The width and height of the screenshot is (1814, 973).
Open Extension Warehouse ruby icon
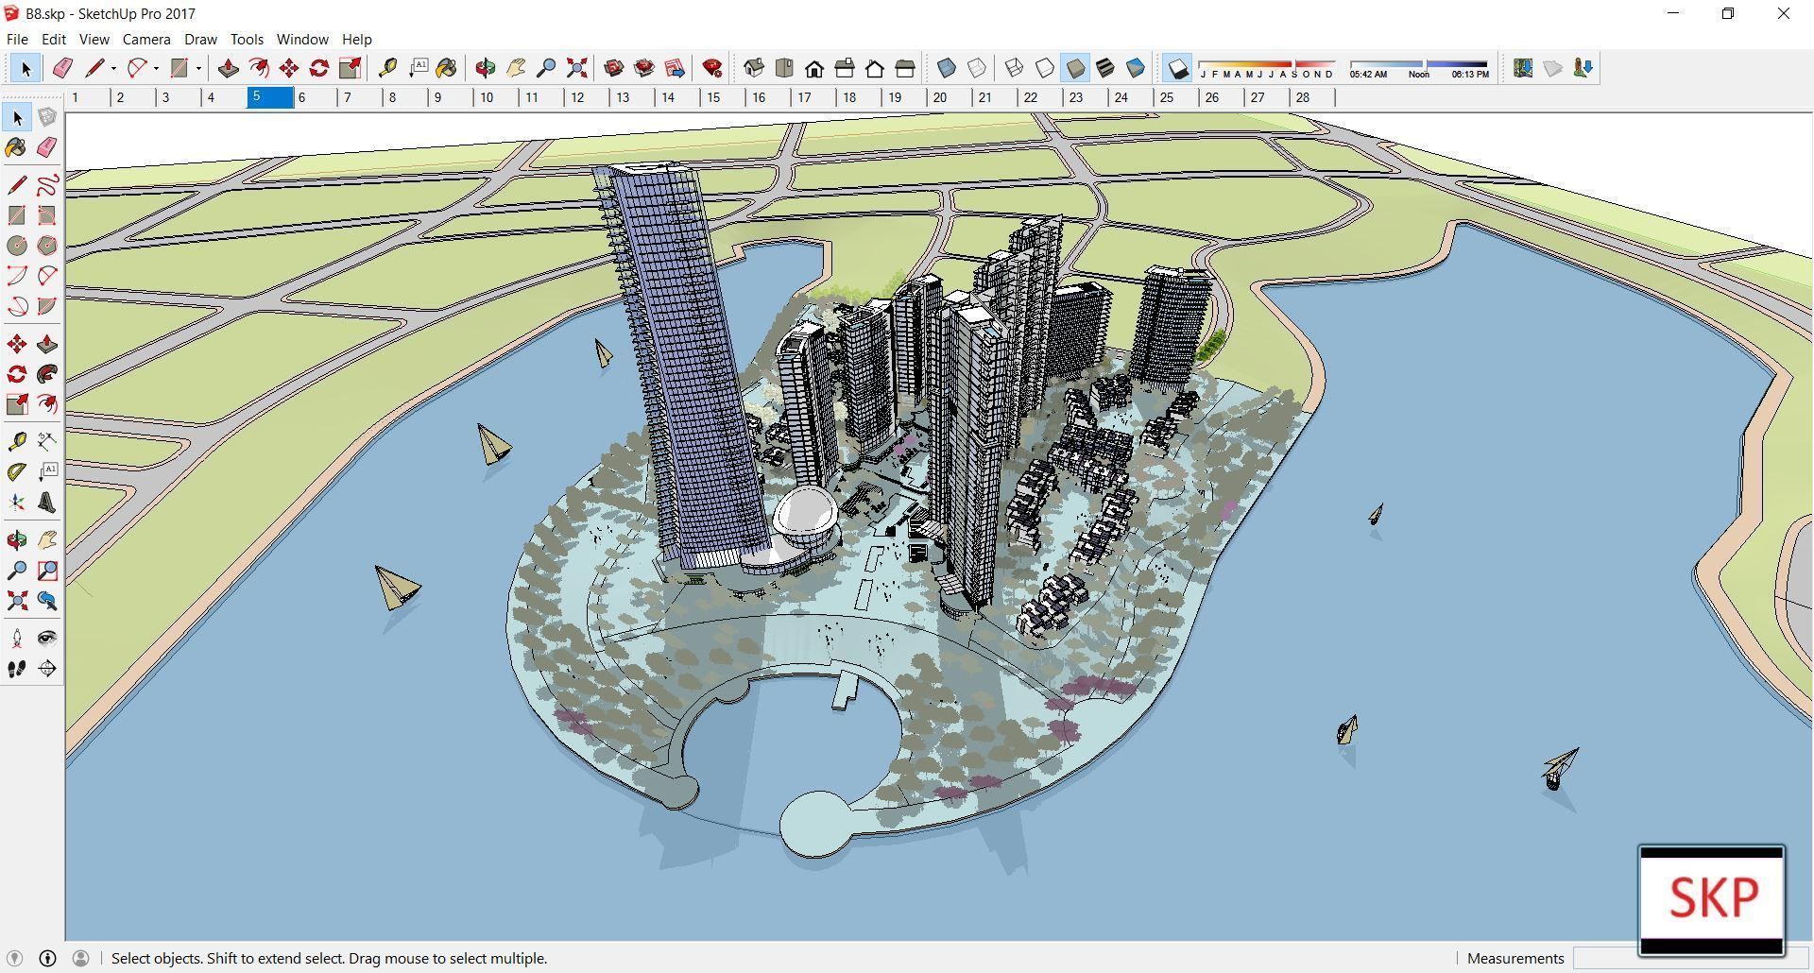712,68
